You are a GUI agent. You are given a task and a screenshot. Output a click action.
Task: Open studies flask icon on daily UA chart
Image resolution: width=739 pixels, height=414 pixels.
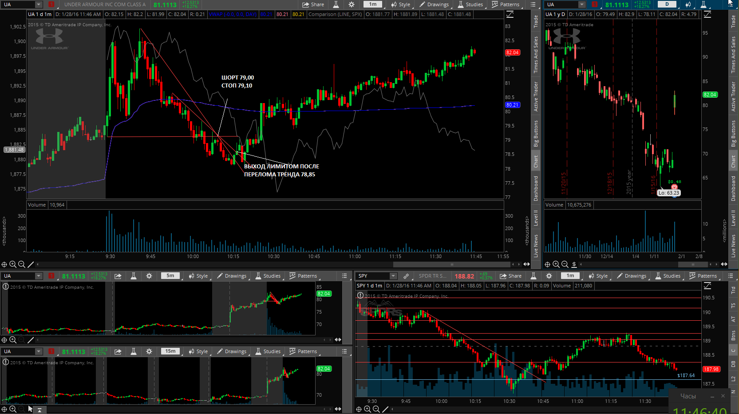click(x=703, y=4)
